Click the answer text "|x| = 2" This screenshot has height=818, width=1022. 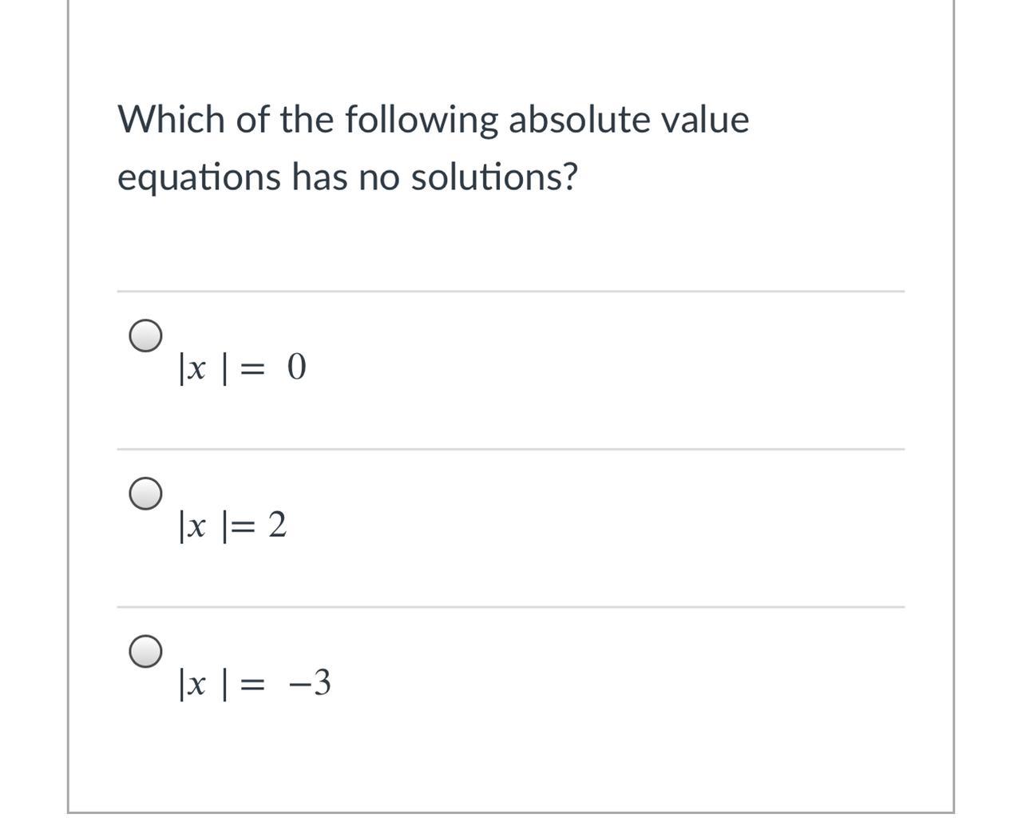pyautogui.click(x=233, y=526)
